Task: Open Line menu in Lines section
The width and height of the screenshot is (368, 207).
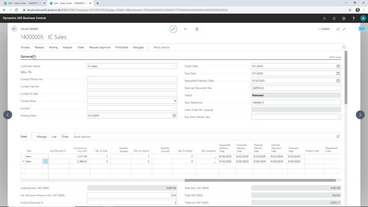Action: coord(54,137)
